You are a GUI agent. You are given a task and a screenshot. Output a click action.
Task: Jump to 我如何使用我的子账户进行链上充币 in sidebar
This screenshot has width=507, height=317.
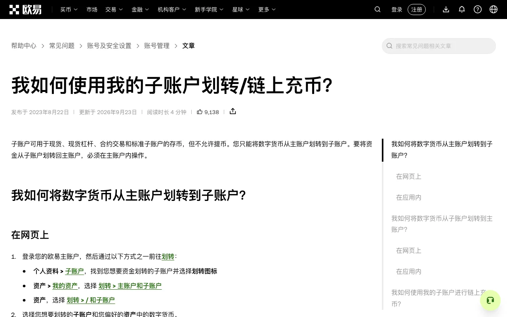pyautogui.click(x=439, y=298)
